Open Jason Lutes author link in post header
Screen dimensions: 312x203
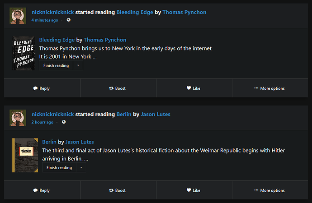(x=156, y=114)
